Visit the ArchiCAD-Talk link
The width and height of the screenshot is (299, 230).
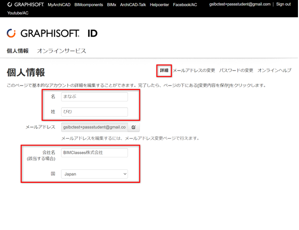coord(133,5)
